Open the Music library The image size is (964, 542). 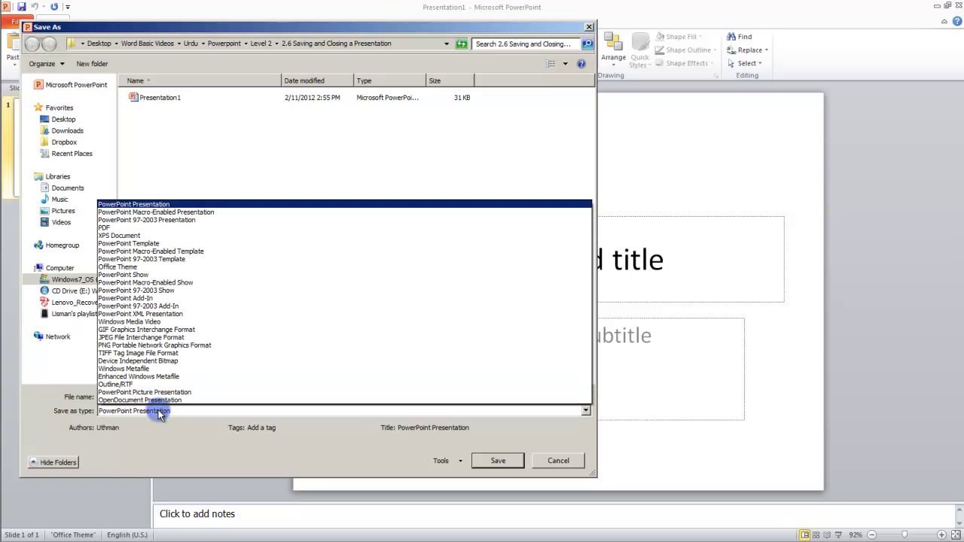[x=54, y=199]
